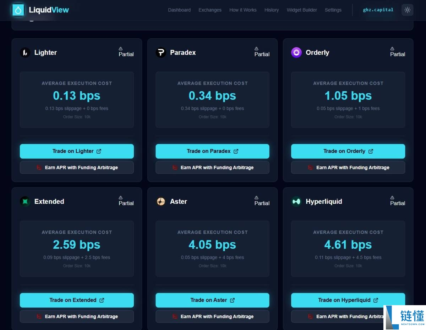Click the Trade on Extended button
The height and width of the screenshot is (330, 426).
pyautogui.click(x=77, y=300)
